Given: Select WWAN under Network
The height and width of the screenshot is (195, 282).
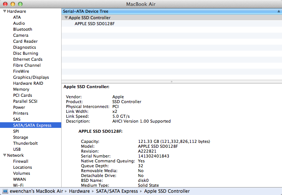Looking at the screenshot, I should (20, 179).
